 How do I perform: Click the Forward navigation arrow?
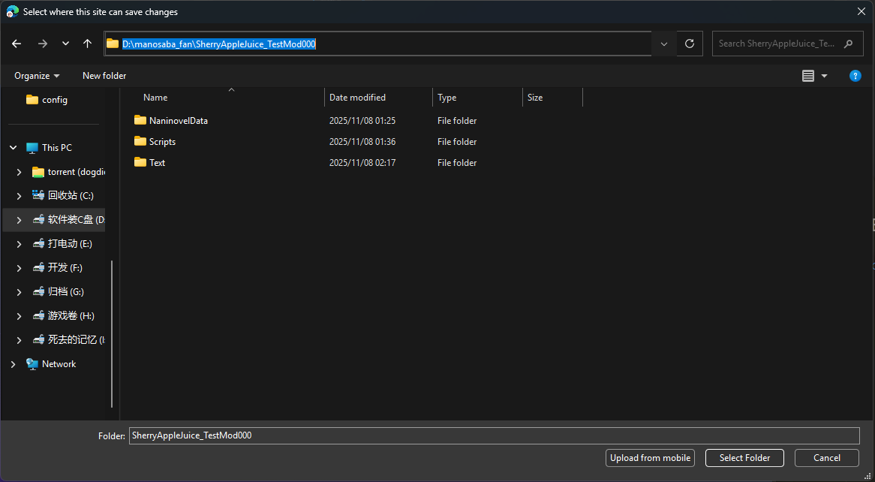(42, 44)
